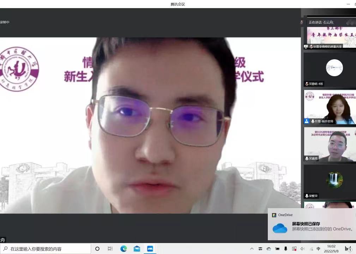Select participant tile 吴静怡 4班
The width and height of the screenshot is (356, 254).
click(x=330, y=69)
